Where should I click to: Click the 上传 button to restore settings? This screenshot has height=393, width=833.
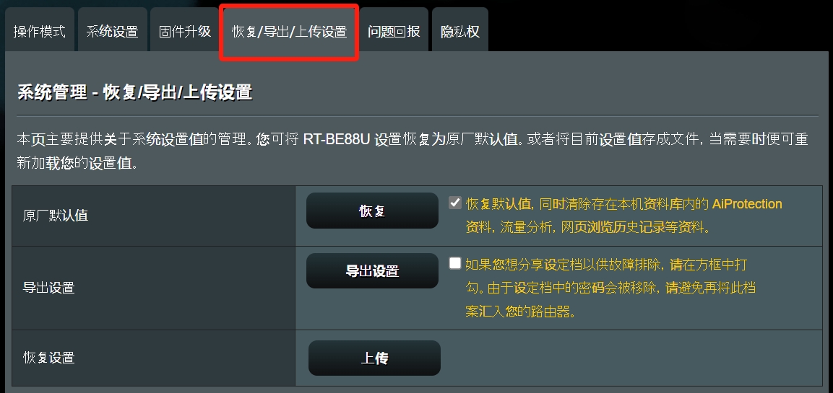point(374,358)
